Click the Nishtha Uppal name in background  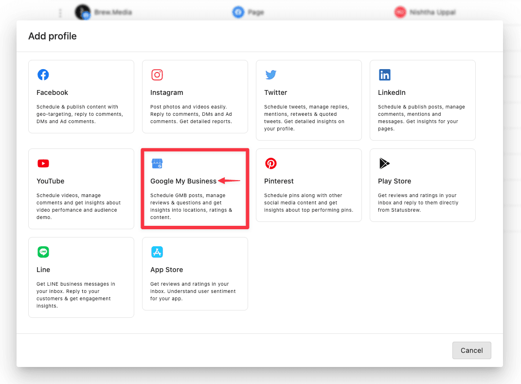click(432, 12)
